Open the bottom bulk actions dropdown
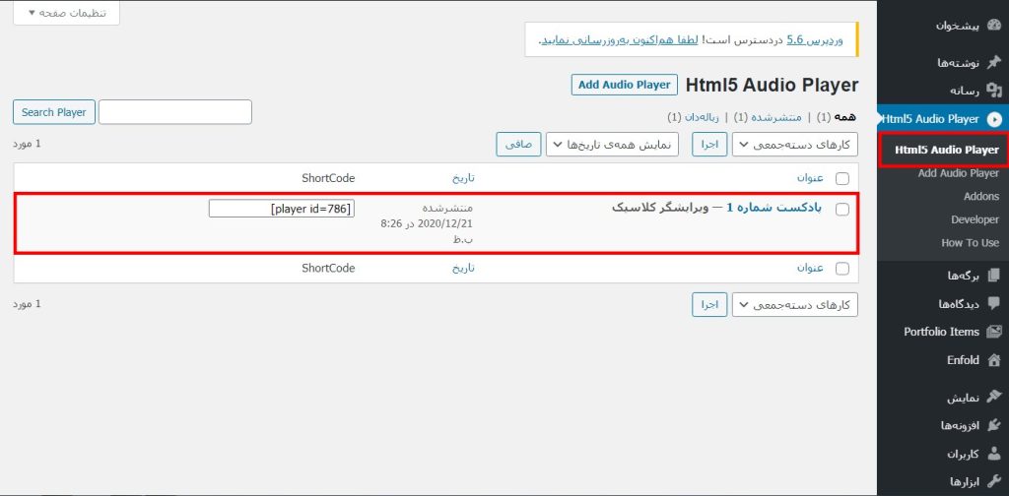The width and height of the screenshot is (1009, 496). pos(795,304)
